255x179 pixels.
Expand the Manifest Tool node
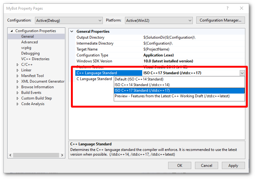(18, 76)
